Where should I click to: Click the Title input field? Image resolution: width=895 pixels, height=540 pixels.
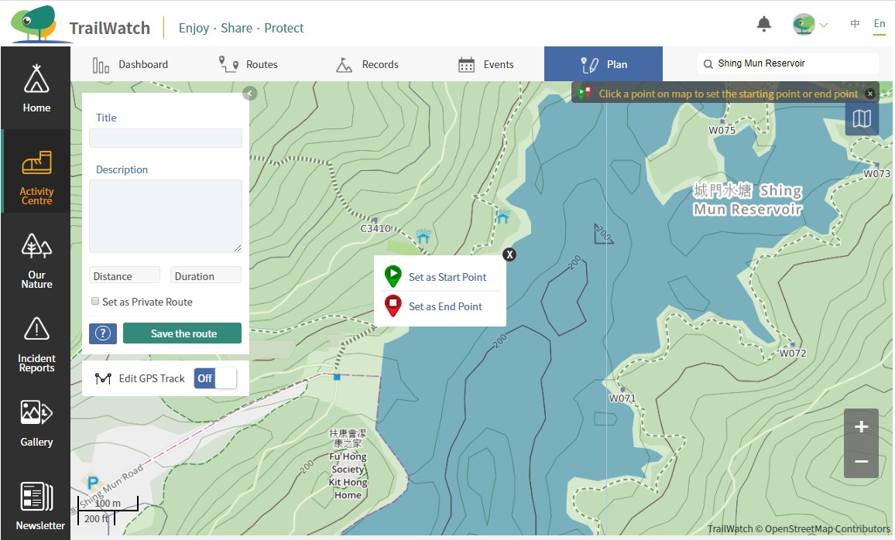166,138
